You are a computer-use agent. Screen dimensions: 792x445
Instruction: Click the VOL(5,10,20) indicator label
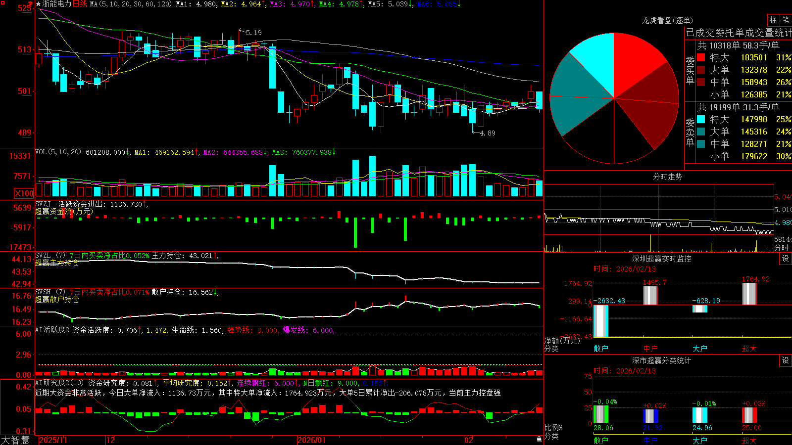point(58,152)
